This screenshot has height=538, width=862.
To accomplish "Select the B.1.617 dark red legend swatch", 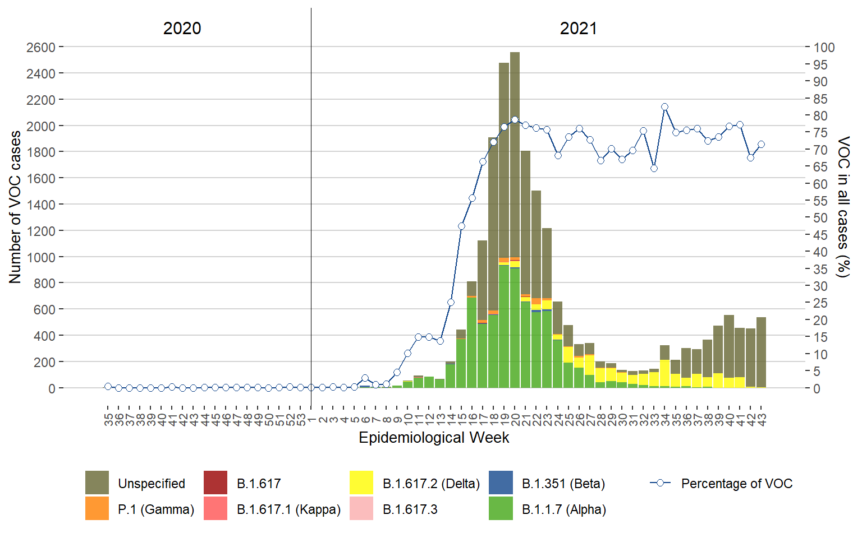I will pyautogui.click(x=215, y=483).
